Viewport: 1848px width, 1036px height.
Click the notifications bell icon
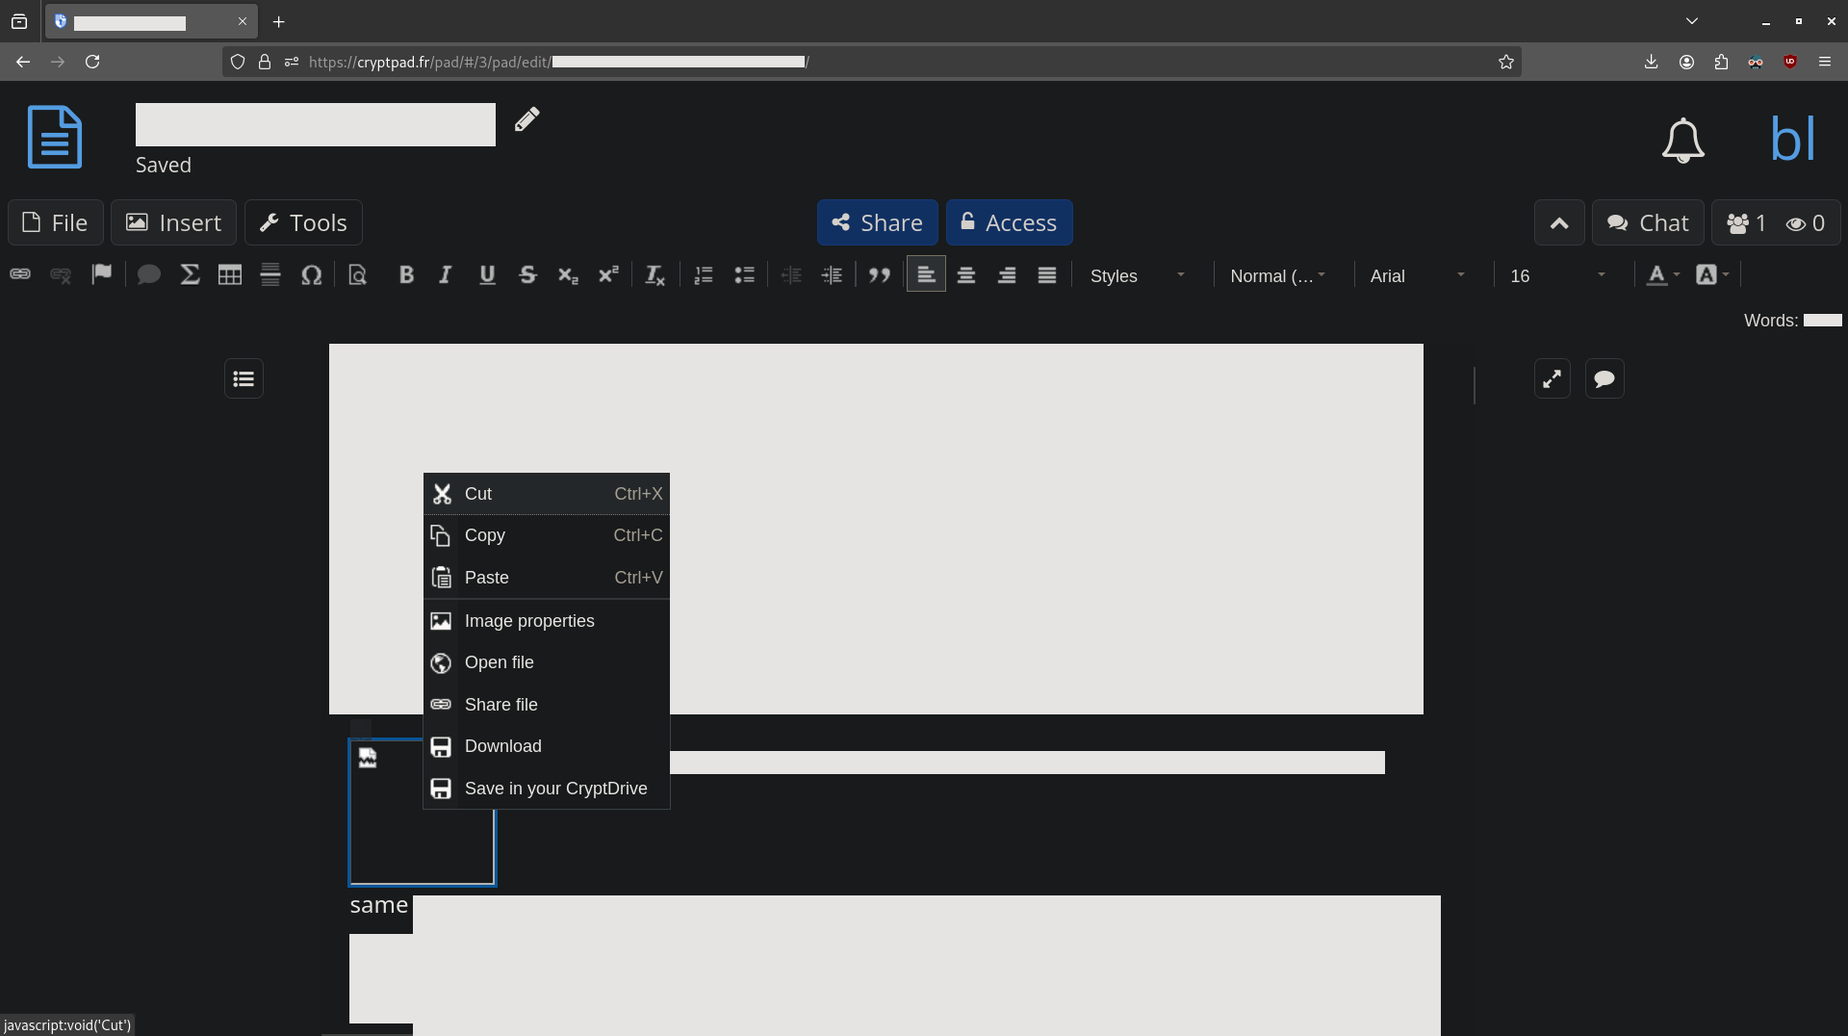(1682, 141)
